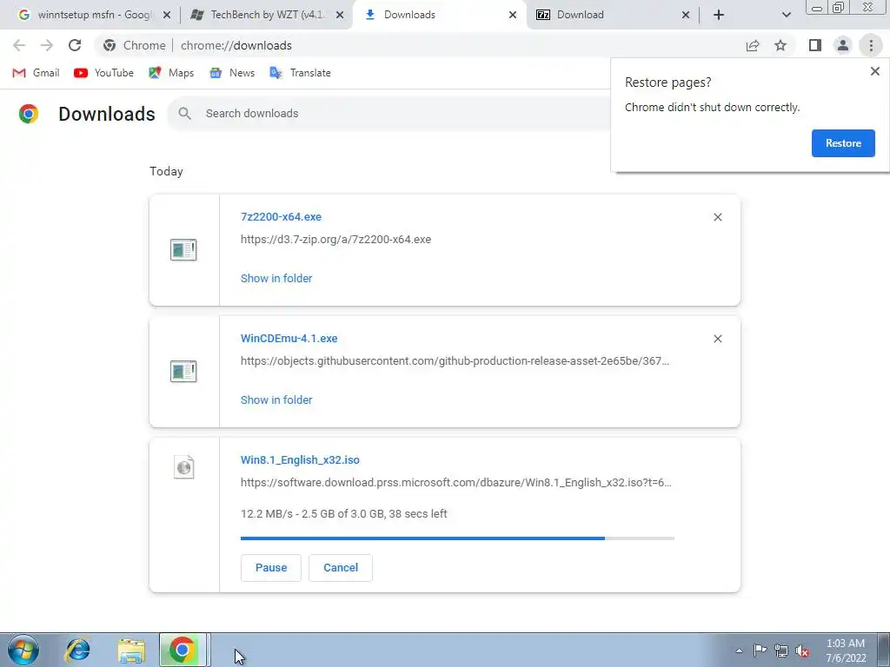Click the WinCDEmu-4.1.exe file icon
The height and width of the screenshot is (667, 890).
coord(183,372)
